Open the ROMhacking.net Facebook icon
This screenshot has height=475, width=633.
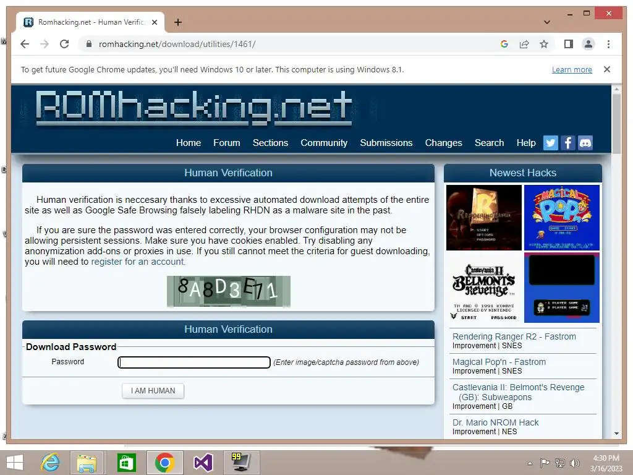pyautogui.click(x=568, y=143)
